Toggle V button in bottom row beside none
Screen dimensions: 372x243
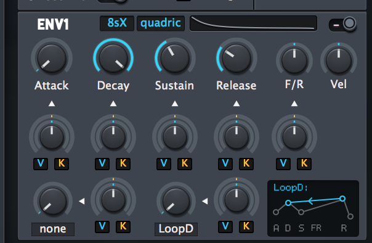(102, 226)
